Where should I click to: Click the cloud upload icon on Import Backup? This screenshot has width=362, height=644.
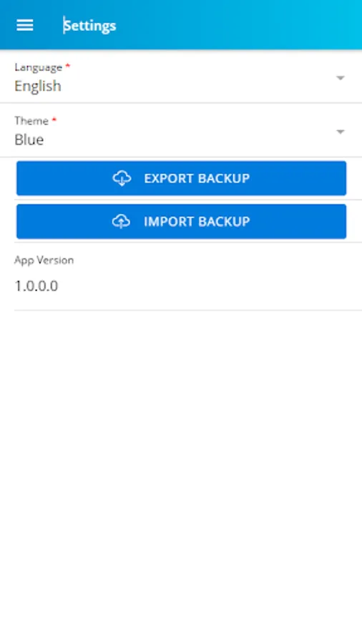121,221
